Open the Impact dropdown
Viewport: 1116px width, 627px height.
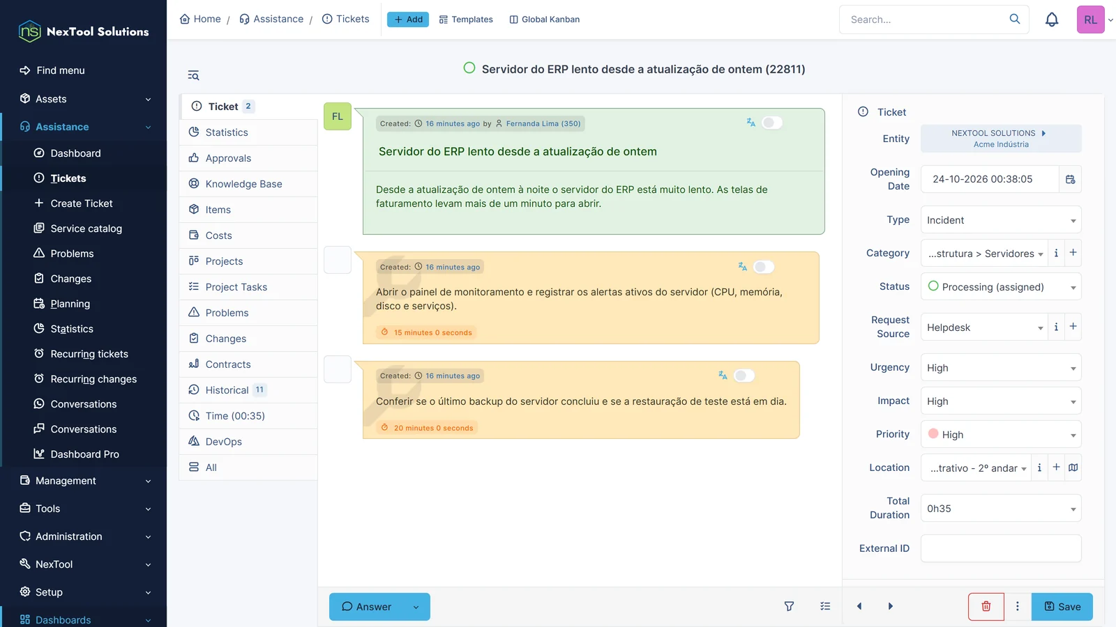tap(1001, 401)
